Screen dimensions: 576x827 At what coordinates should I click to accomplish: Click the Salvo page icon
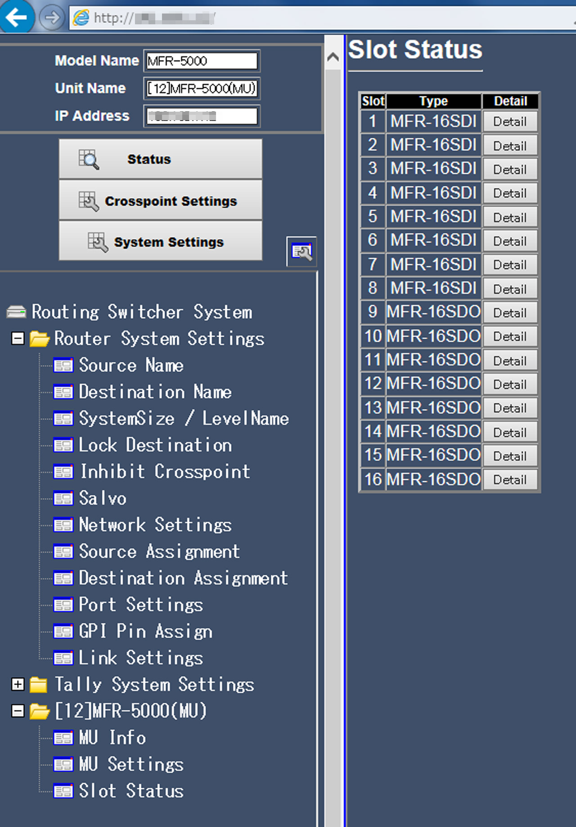63,498
